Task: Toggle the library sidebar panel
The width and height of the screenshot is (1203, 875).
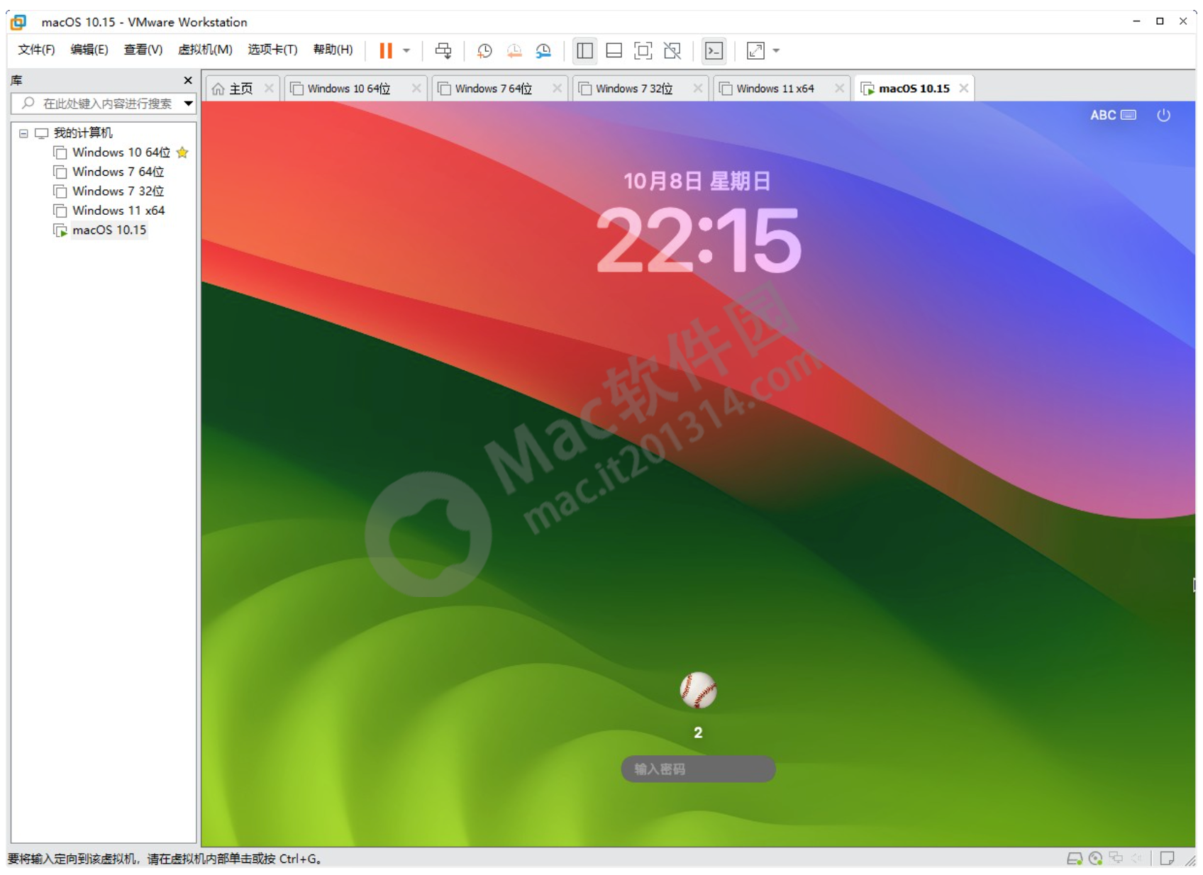Action: (584, 50)
